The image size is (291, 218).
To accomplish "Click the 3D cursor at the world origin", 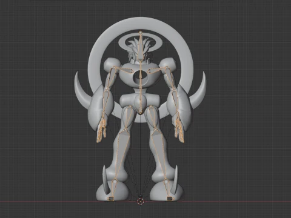I will (140, 201).
